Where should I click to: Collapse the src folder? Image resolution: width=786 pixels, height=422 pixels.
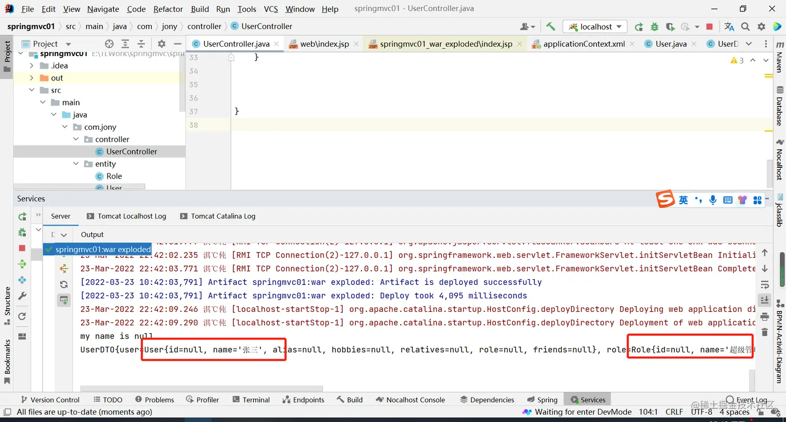pyautogui.click(x=32, y=90)
